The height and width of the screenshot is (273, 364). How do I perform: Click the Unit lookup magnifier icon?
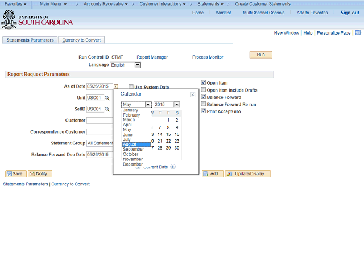point(107,98)
